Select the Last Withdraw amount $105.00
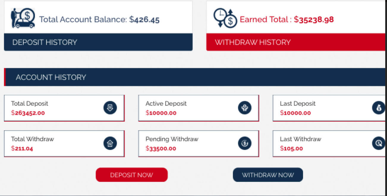Image resolution: width=387 pixels, height=196 pixels. click(x=291, y=148)
